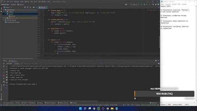Open the Refactor menu in PyCharm
The width and height of the screenshot is (197, 111).
click(x=27, y=2)
